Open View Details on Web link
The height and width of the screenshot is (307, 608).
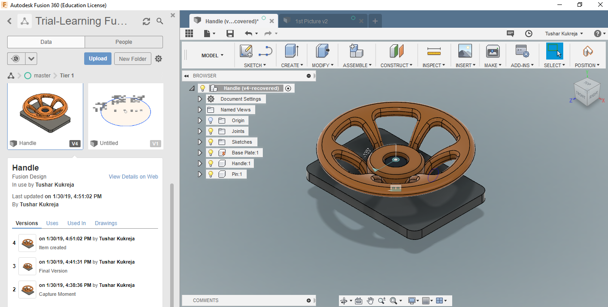click(x=133, y=177)
